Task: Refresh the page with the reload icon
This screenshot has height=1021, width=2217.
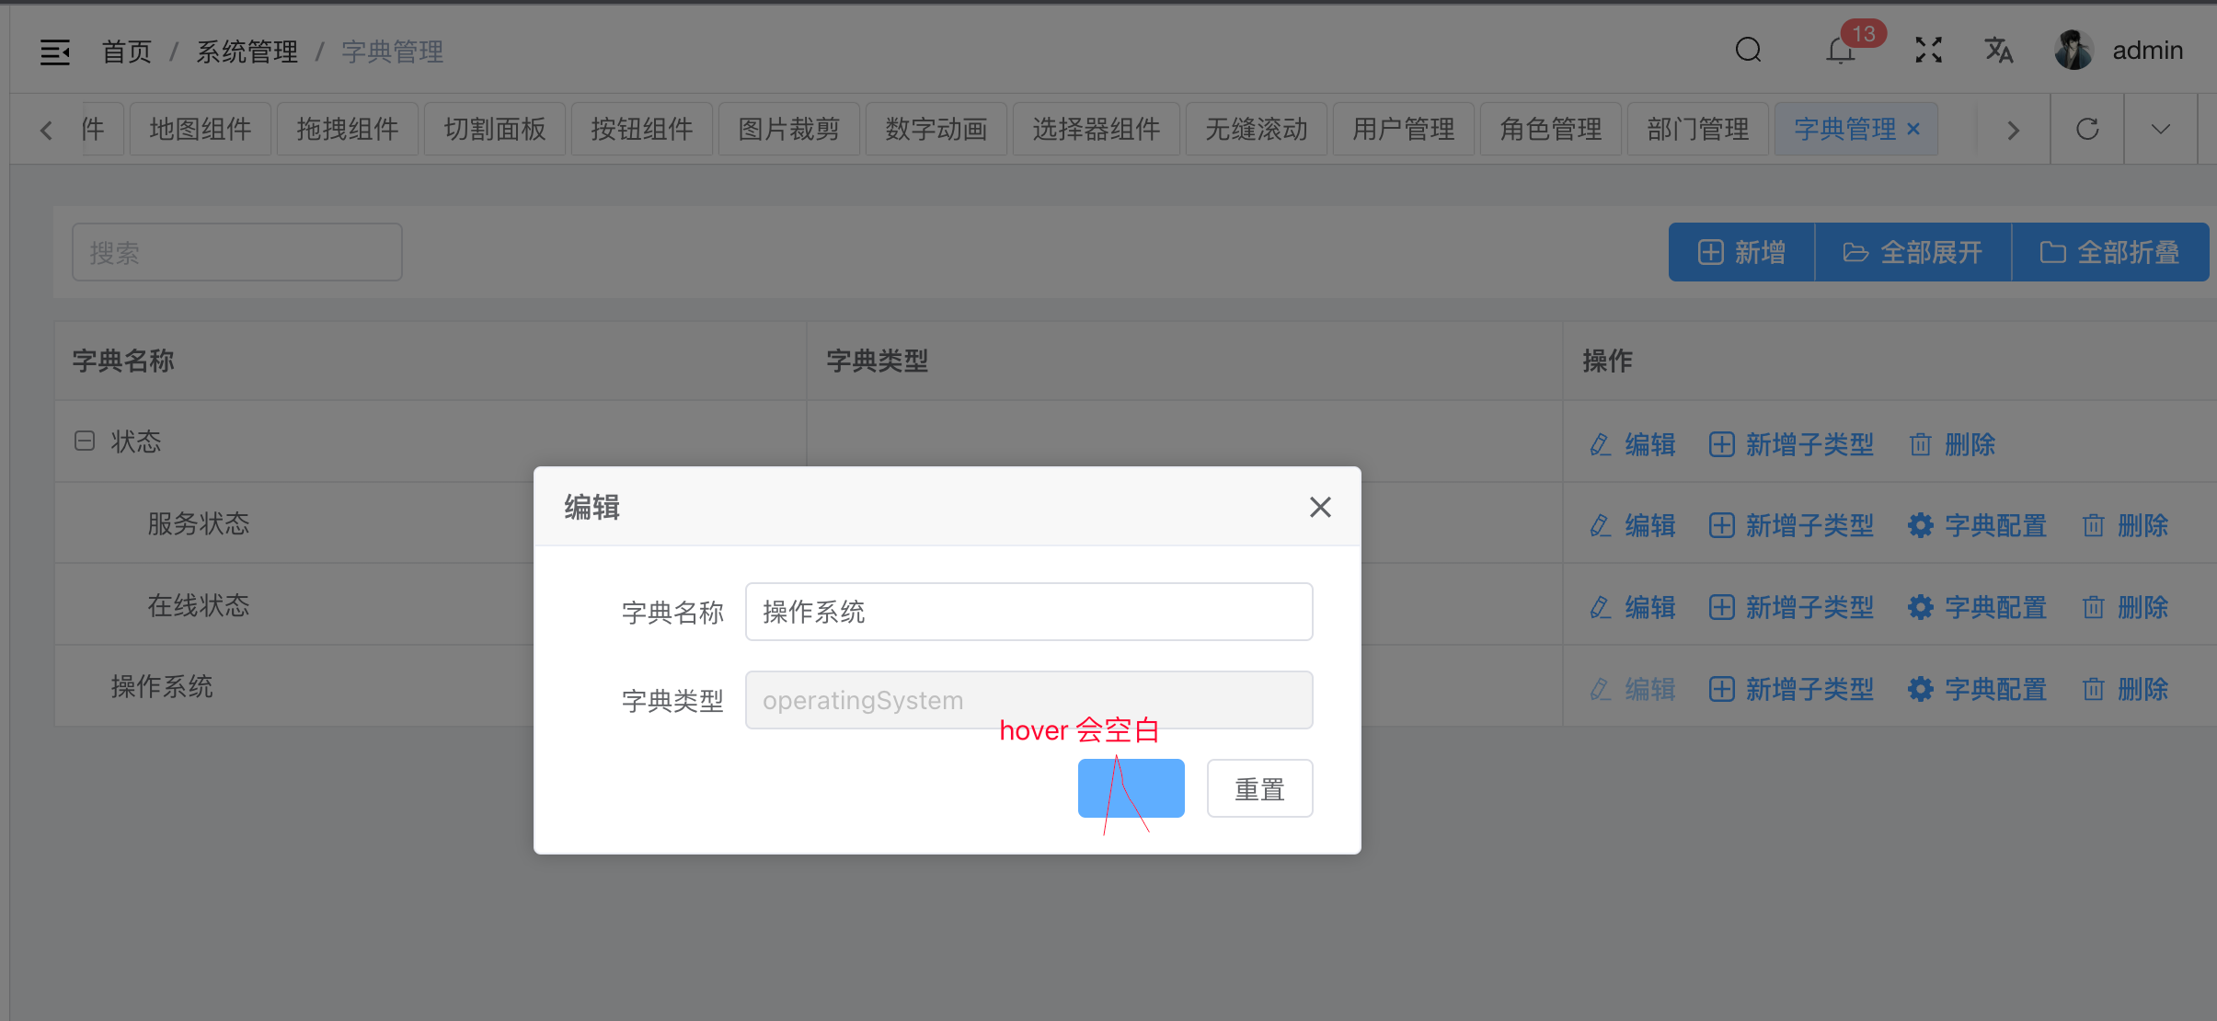Action: click(x=2086, y=129)
